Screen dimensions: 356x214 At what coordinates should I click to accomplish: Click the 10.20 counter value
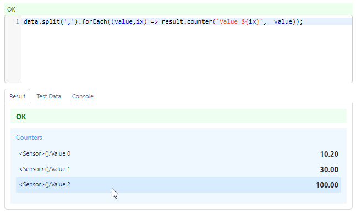pyautogui.click(x=329, y=154)
